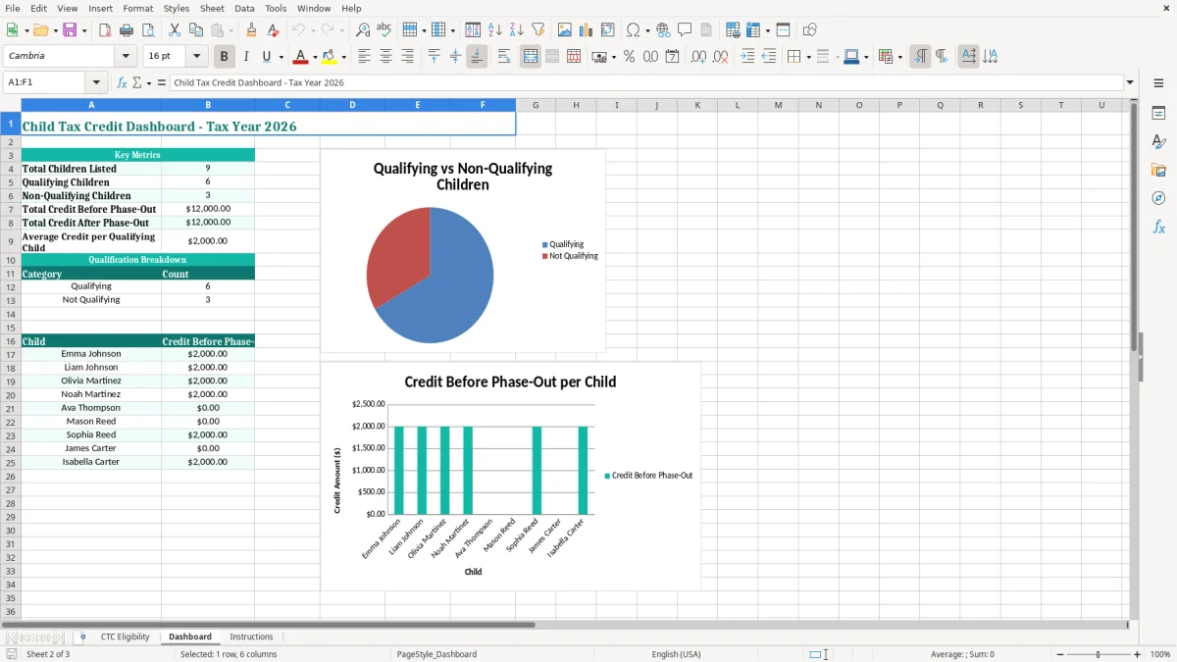This screenshot has width=1177, height=662.
Task: Run the spelling check
Action: click(384, 30)
